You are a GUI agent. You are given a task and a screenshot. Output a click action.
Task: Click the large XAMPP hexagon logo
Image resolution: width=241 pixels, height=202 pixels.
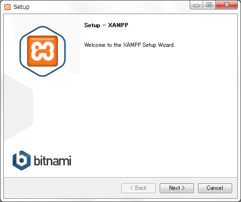pos(43,51)
